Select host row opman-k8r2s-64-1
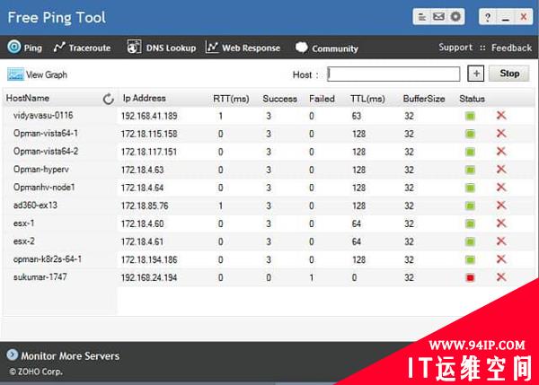 269,259
